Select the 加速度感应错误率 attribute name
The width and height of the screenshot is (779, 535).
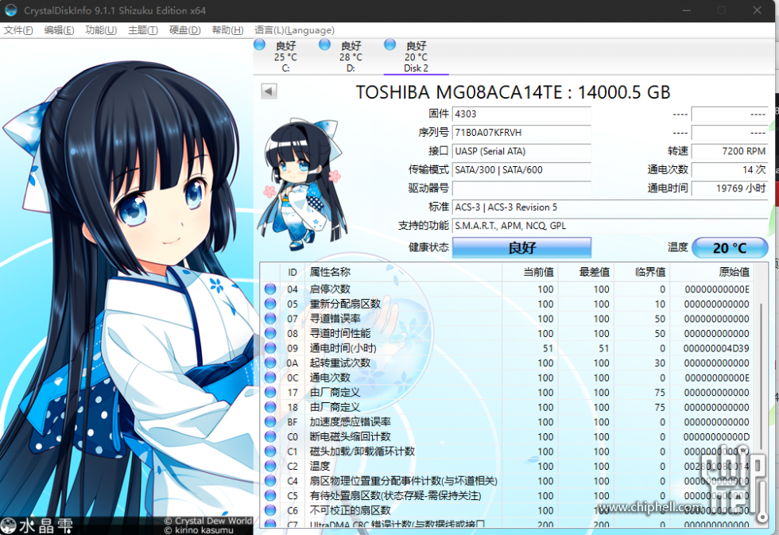(x=351, y=422)
